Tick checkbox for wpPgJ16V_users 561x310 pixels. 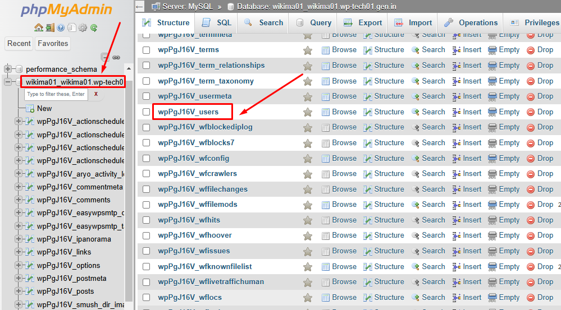[147, 112]
